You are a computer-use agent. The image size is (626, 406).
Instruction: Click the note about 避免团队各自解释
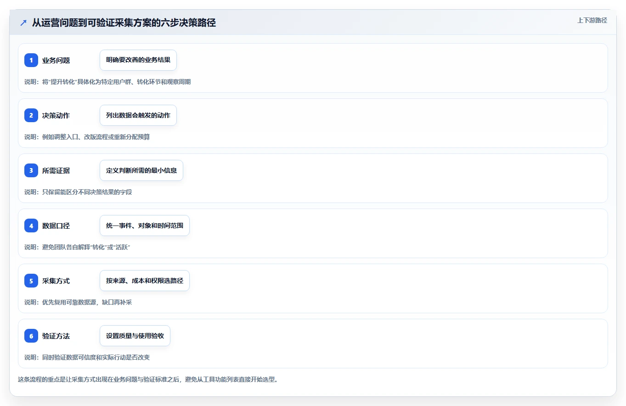[78, 247]
